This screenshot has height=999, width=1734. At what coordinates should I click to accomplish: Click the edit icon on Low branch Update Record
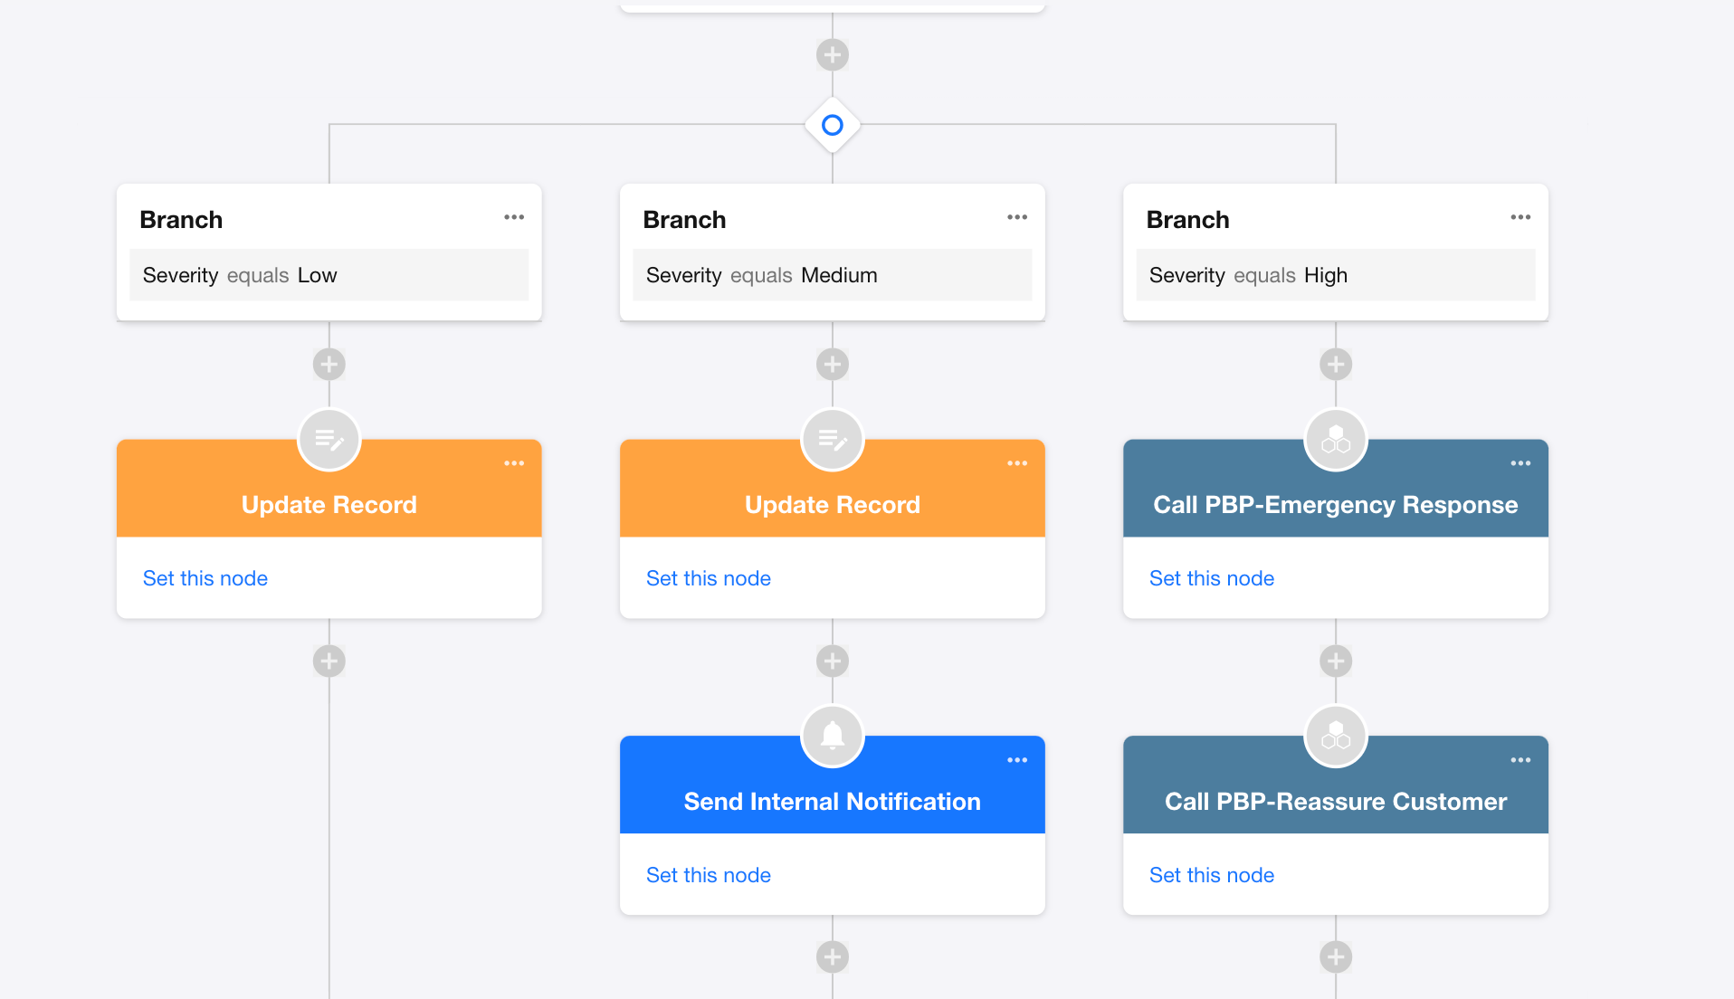[329, 440]
